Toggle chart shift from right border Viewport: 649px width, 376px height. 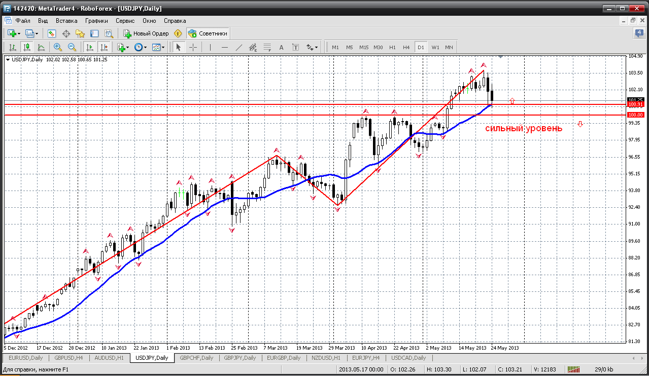click(104, 47)
